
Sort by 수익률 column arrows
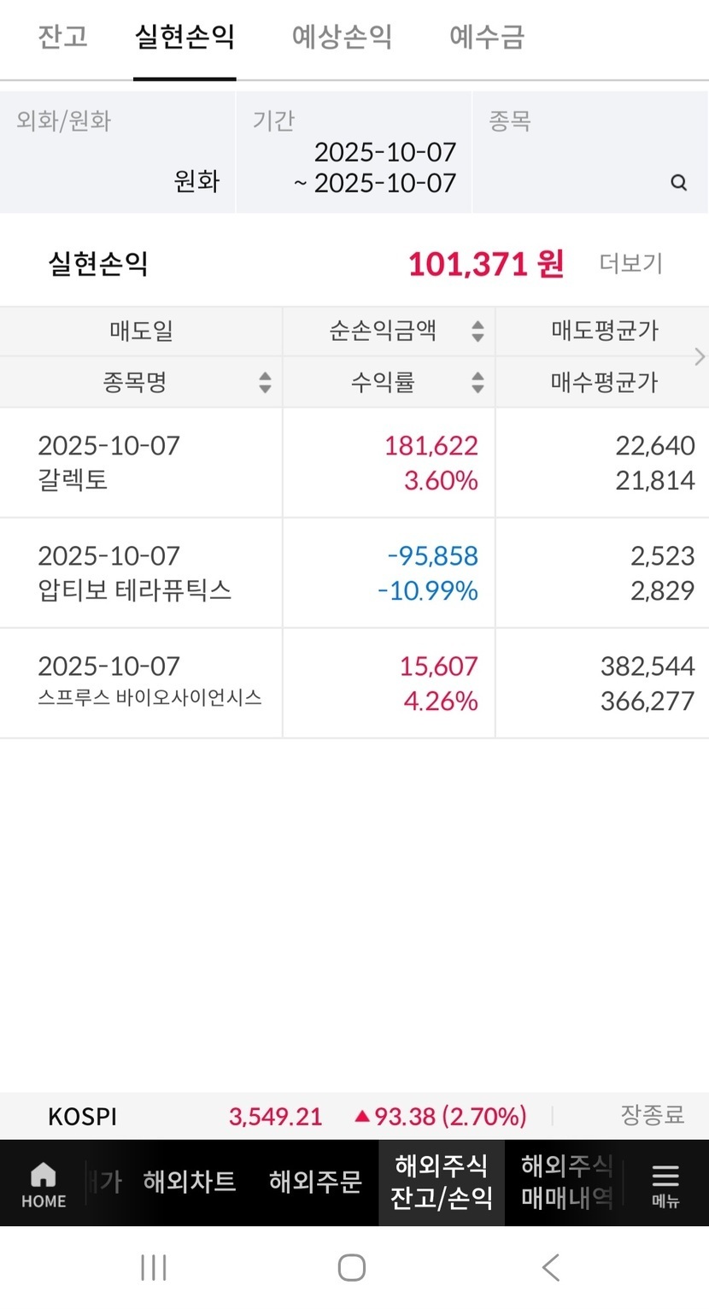[478, 382]
